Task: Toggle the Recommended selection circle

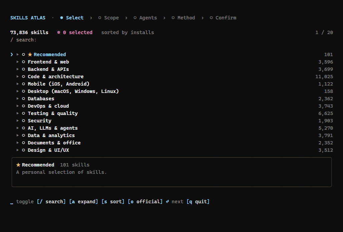Action: pyautogui.click(x=23, y=54)
